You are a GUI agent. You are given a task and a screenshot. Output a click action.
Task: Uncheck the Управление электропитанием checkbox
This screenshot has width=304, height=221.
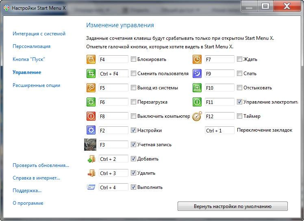point(239,102)
